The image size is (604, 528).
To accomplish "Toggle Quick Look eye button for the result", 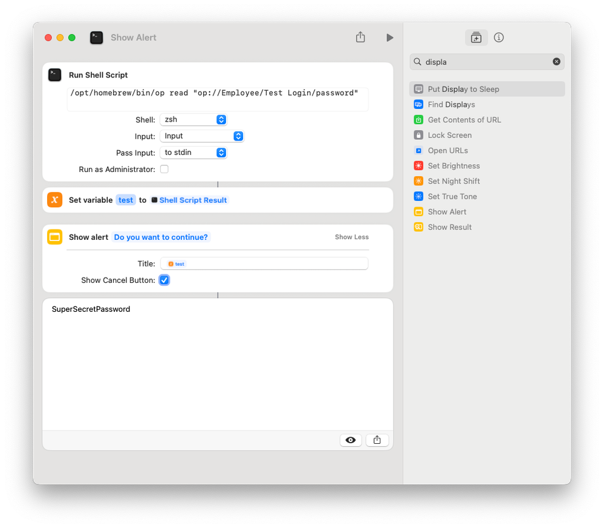I will pyautogui.click(x=351, y=440).
